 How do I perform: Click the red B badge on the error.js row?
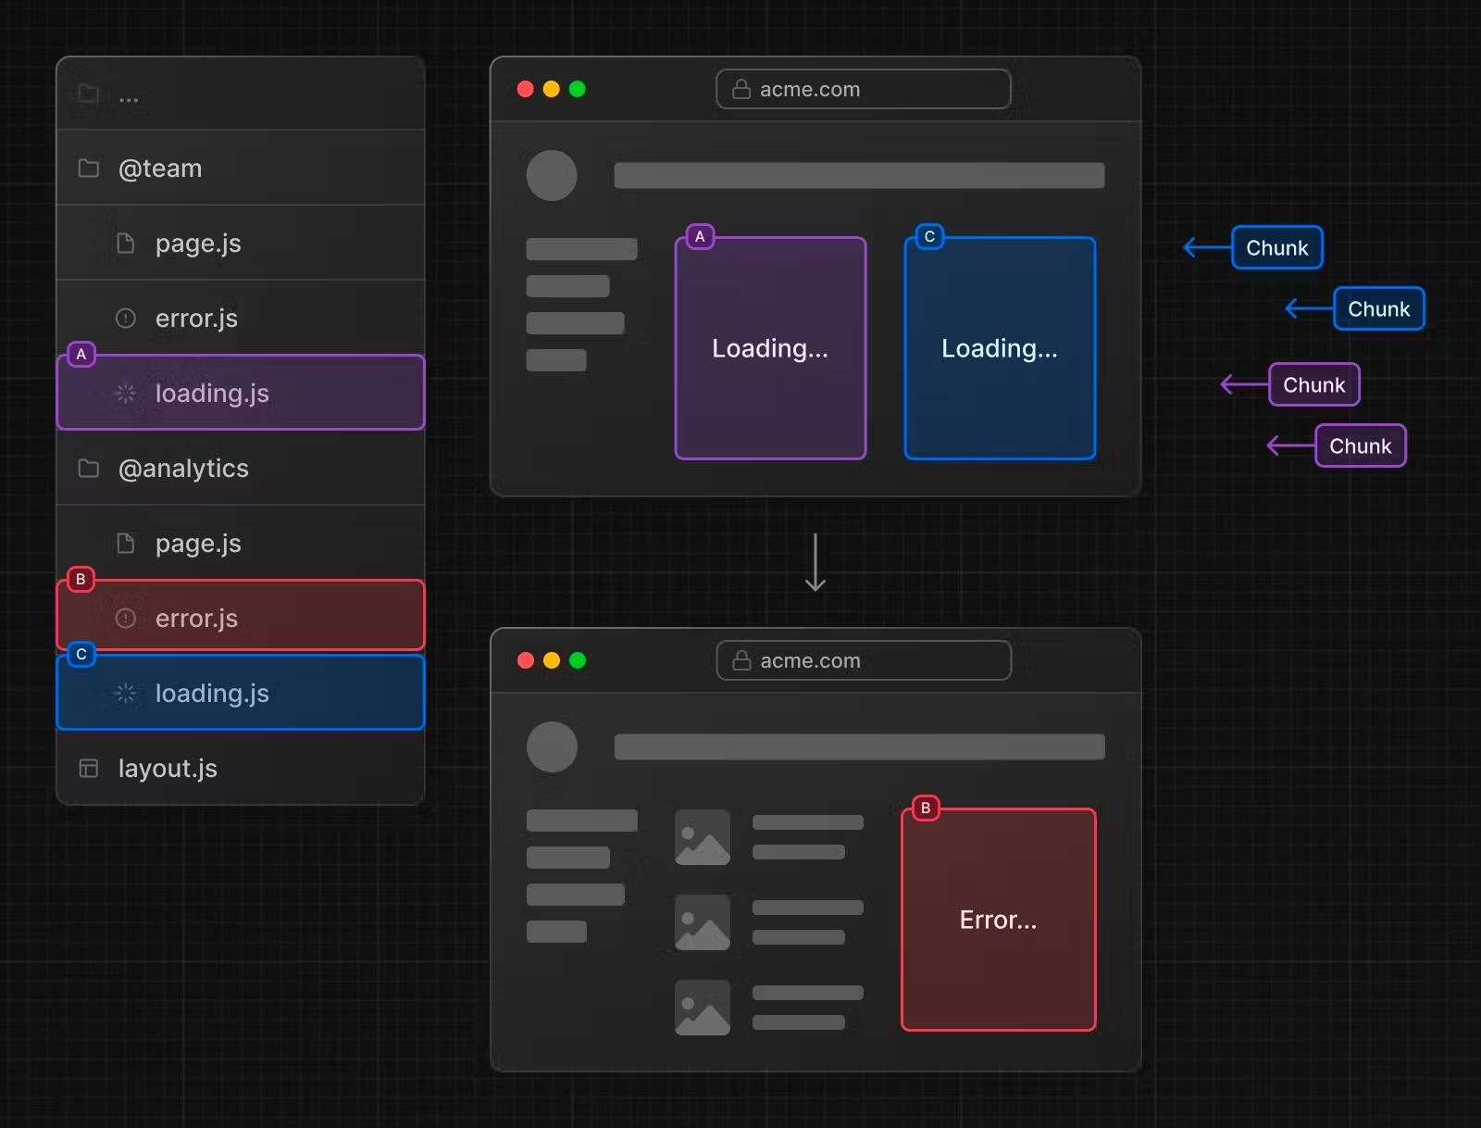click(81, 580)
